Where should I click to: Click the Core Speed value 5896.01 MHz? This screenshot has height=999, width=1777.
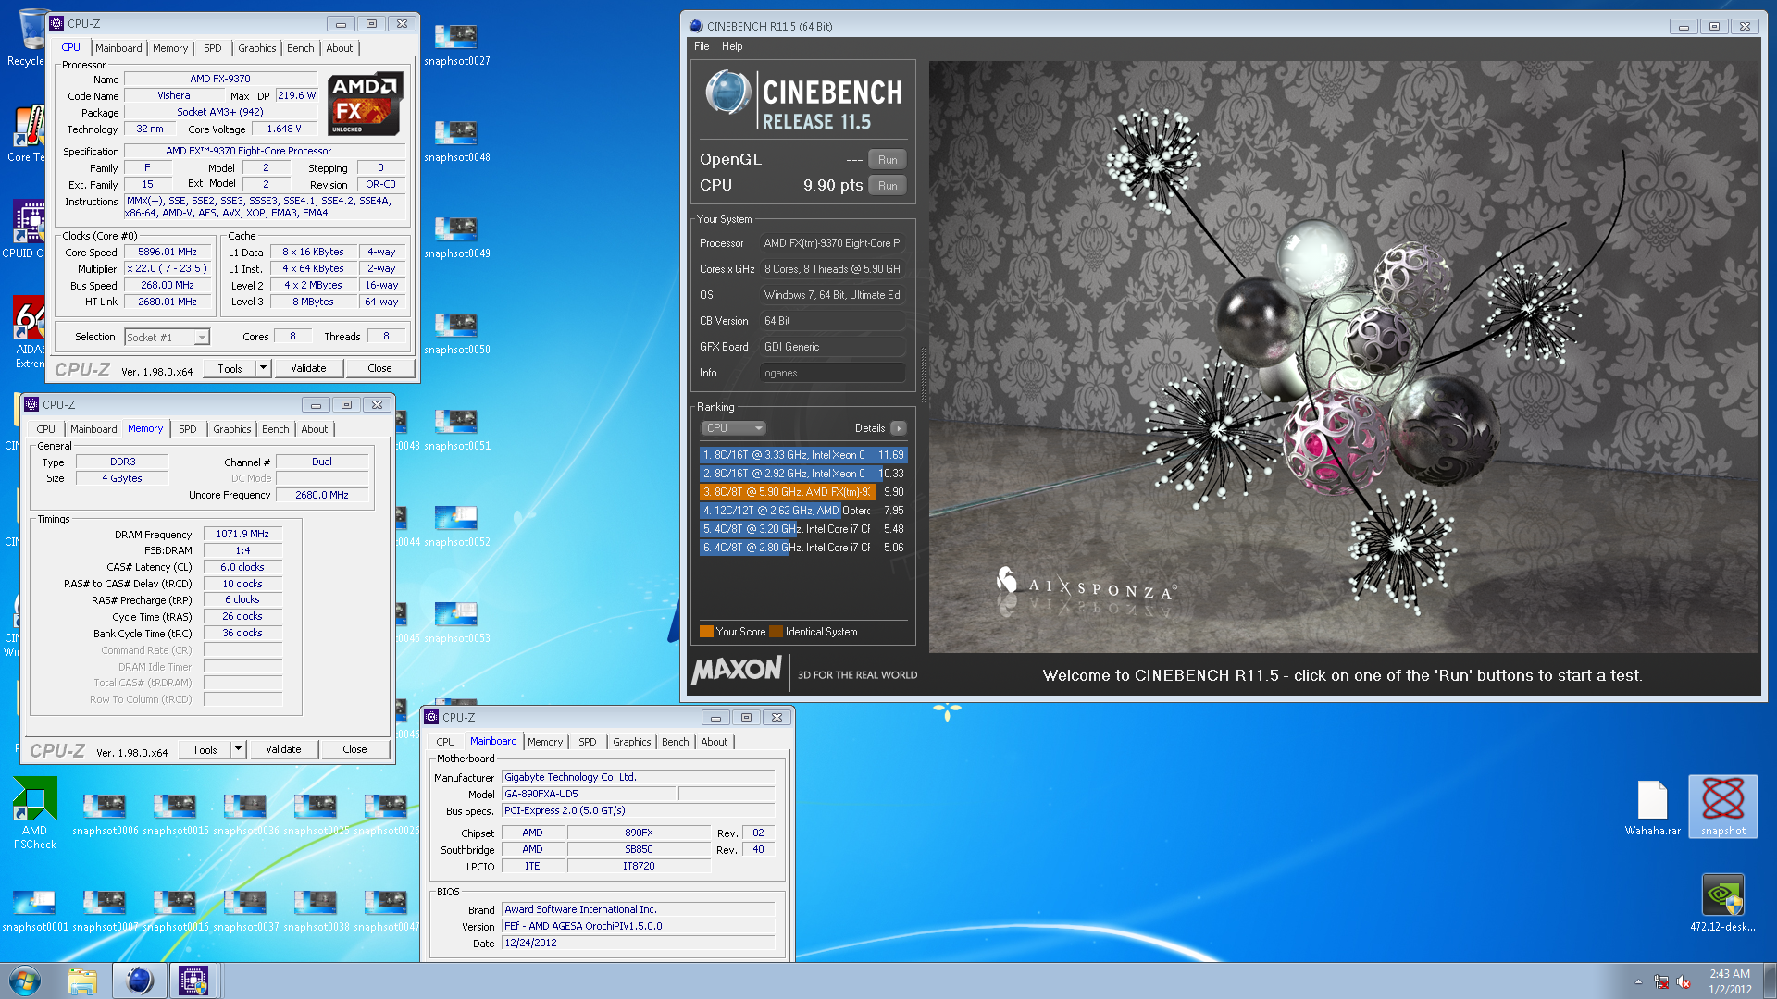(x=168, y=252)
